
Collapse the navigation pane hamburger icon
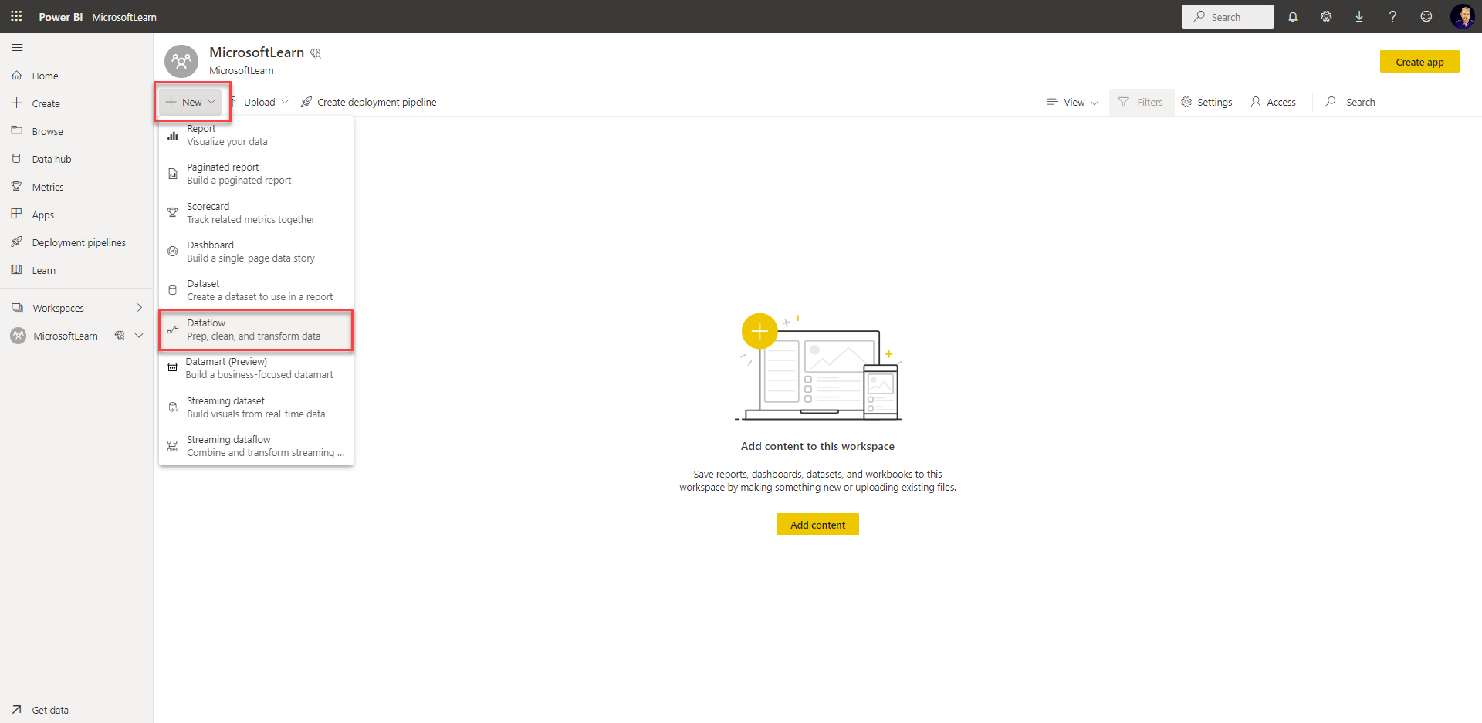17,48
